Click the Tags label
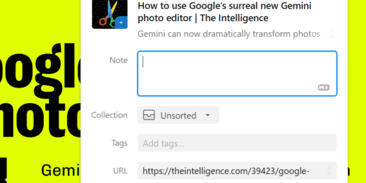The width and height of the screenshot is (366, 183). tap(119, 143)
